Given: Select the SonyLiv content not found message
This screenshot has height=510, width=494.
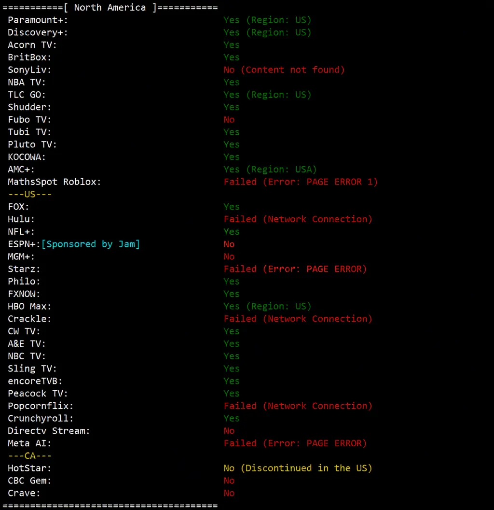Looking at the screenshot, I should (x=284, y=70).
